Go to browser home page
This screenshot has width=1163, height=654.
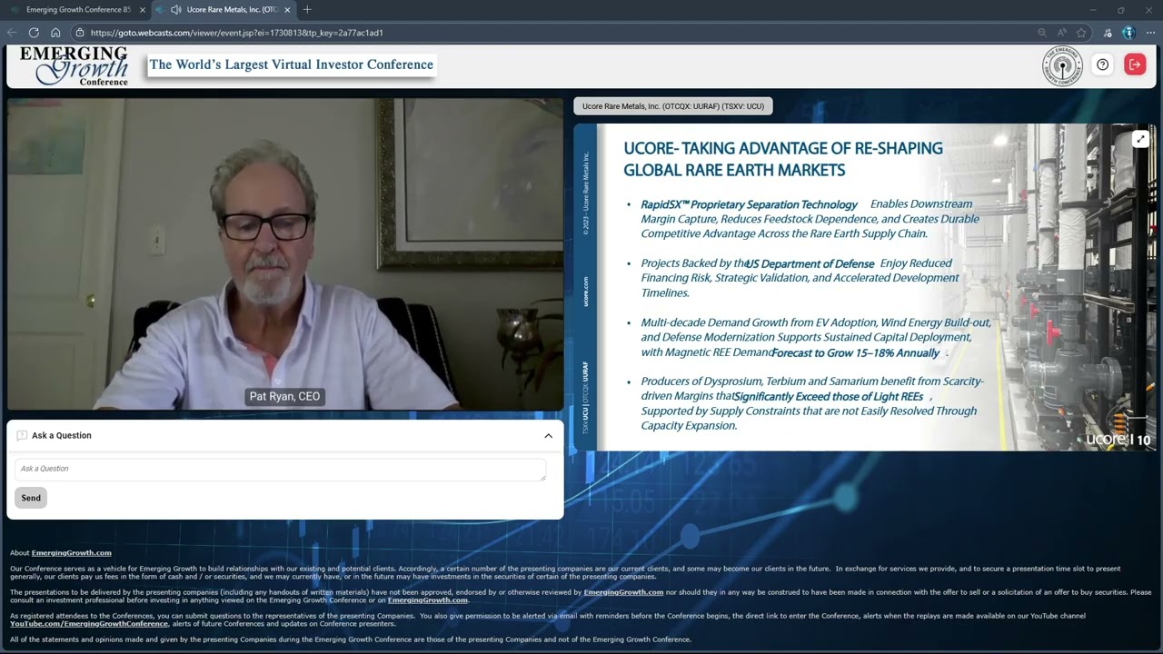point(55,33)
